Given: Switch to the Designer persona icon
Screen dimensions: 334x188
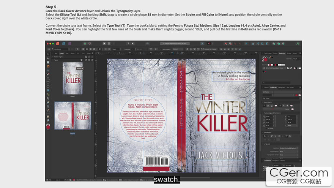Looking at the screenshot, I should pyautogui.click(x=63, y=43).
